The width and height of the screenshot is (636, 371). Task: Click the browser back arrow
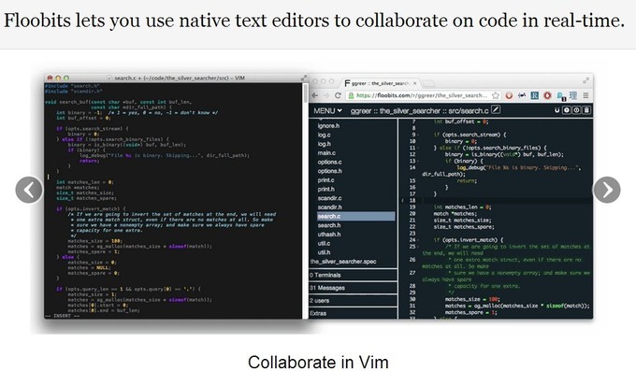pyautogui.click(x=315, y=95)
